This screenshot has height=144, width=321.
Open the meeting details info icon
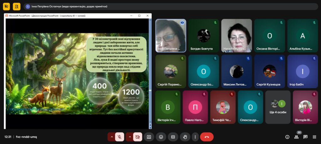click(287, 137)
